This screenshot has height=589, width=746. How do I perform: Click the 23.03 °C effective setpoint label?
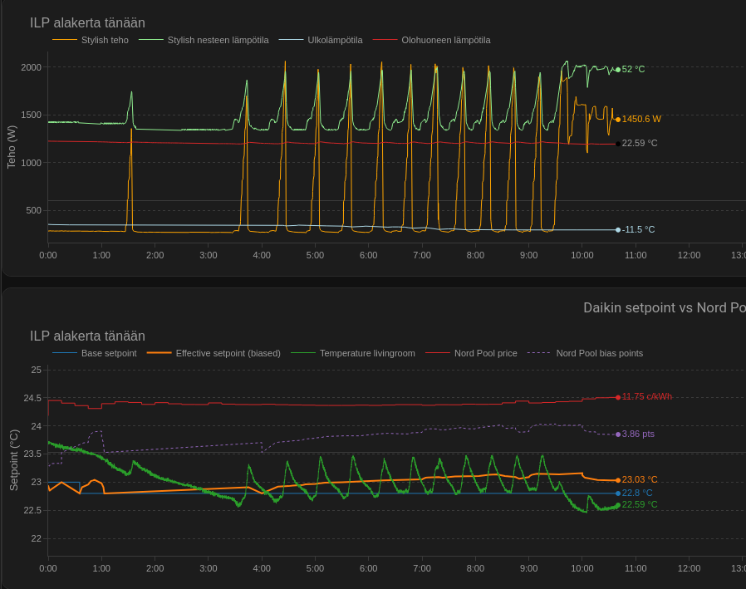point(639,479)
